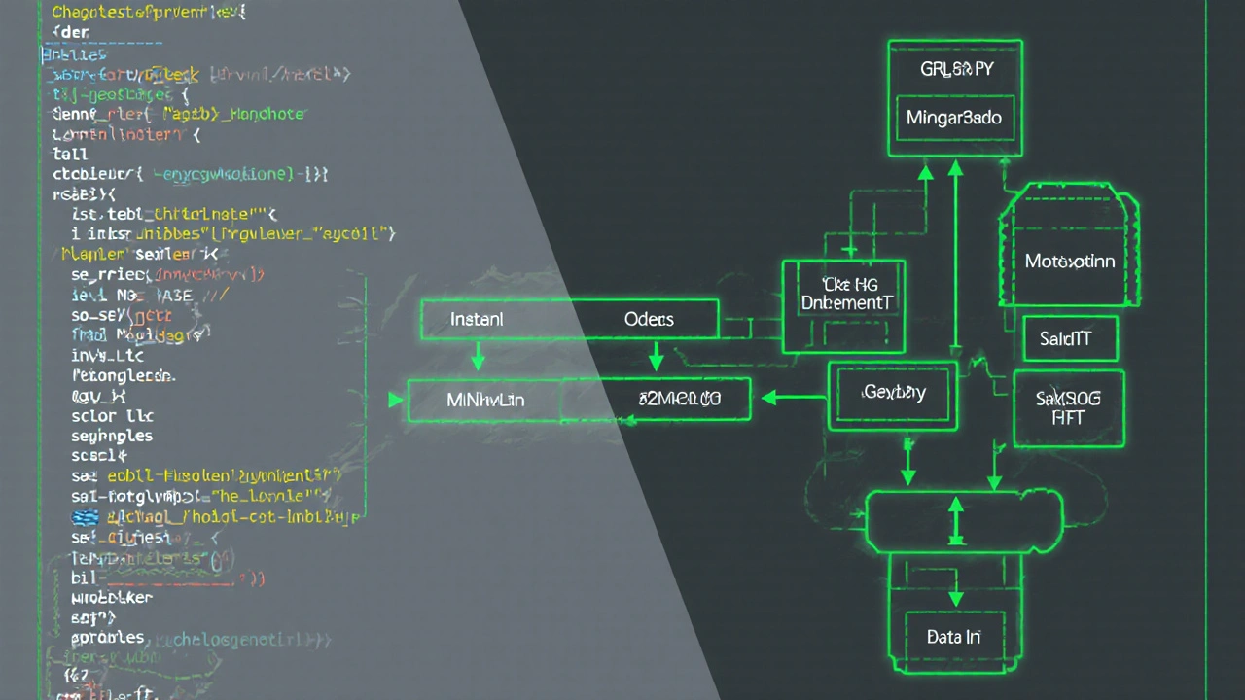Expand the Mingar3ado sub-block under GRL8aPY

tap(953, 117)
